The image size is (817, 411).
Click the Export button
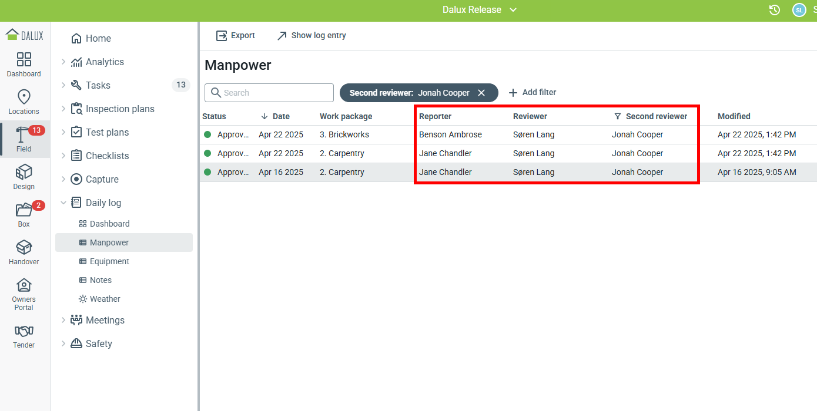pos(236,36)
